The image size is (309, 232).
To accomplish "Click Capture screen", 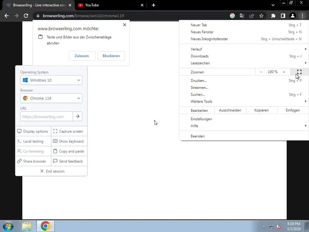I will click(69, 131).
